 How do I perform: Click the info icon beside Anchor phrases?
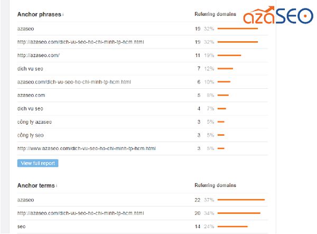(63, 15)
